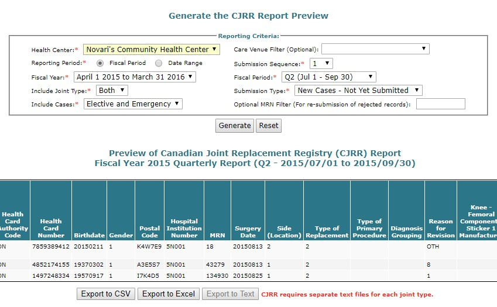Click the Surgery Date column header
Image resolution: width=497 pixels, height=307 pixels.
point(248,211)
